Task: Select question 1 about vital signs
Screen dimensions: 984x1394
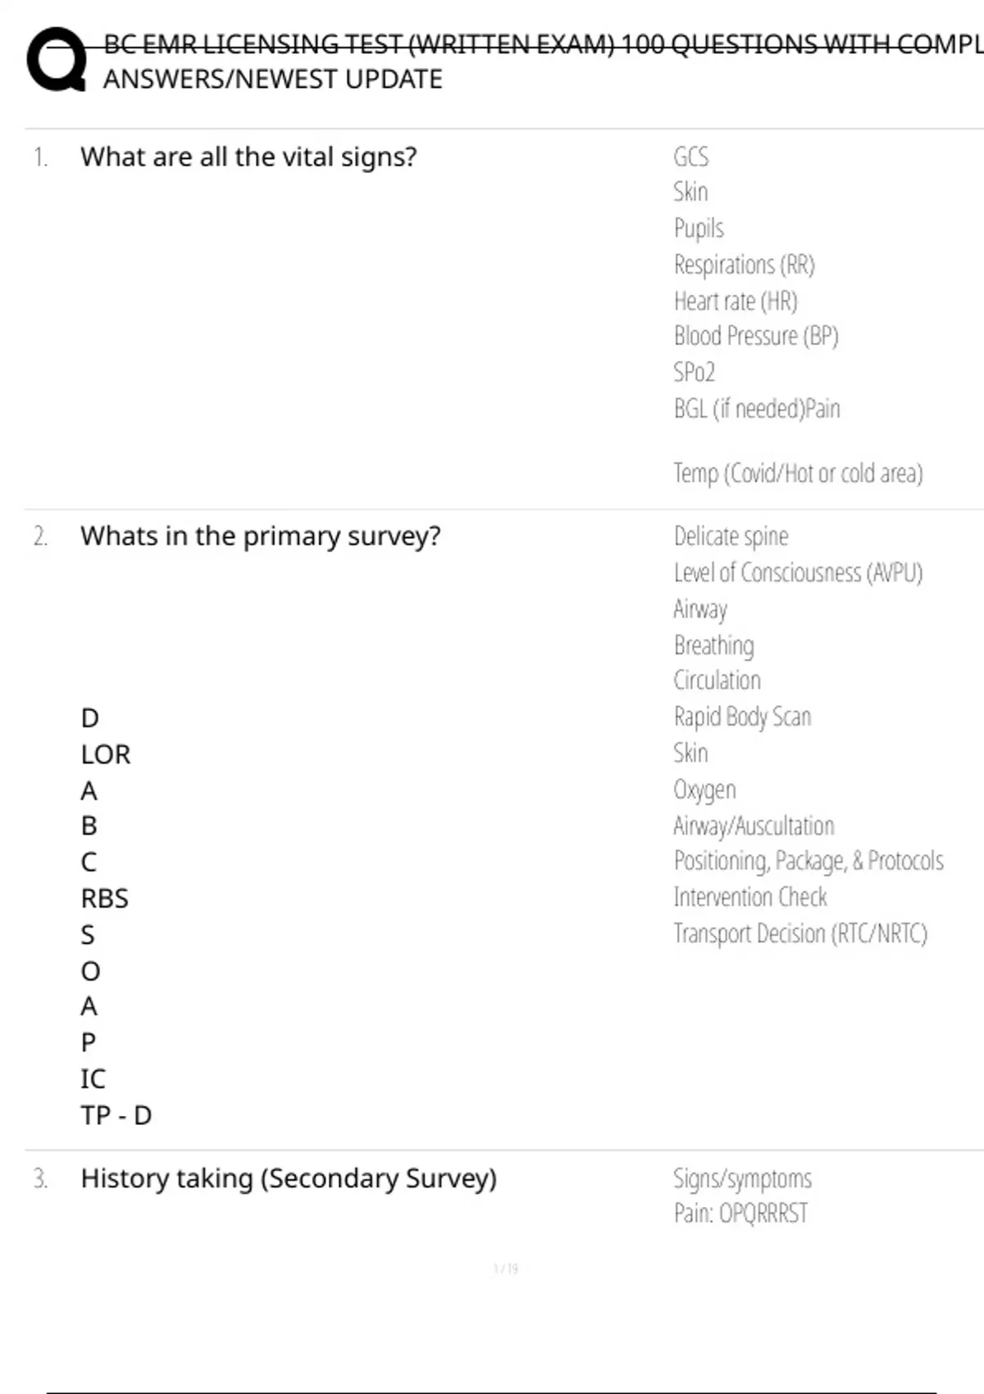Action: [248, 157]
